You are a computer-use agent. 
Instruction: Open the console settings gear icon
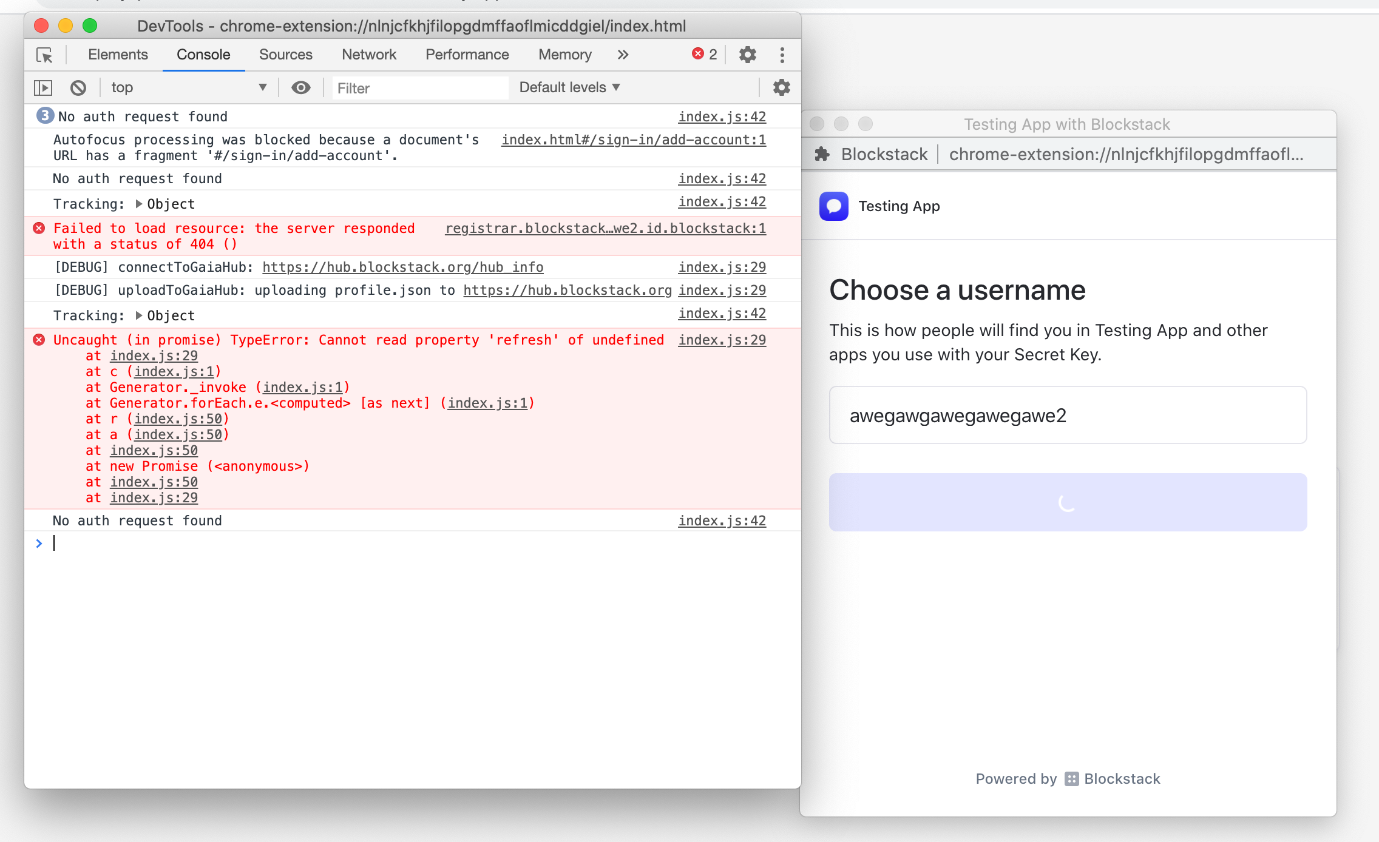(x=781, y=88)
